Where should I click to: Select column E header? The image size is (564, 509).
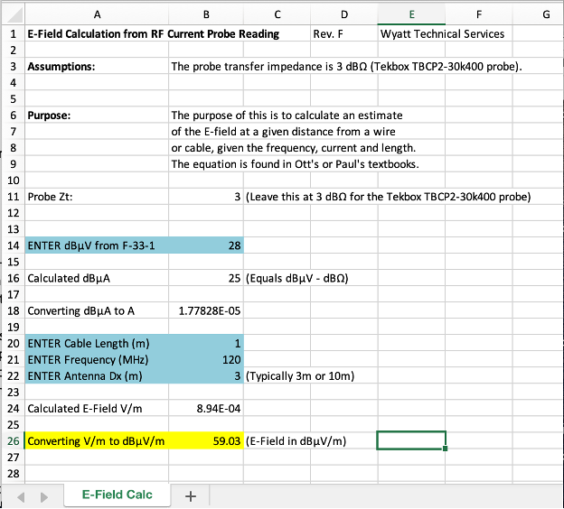tap(411, 14)
